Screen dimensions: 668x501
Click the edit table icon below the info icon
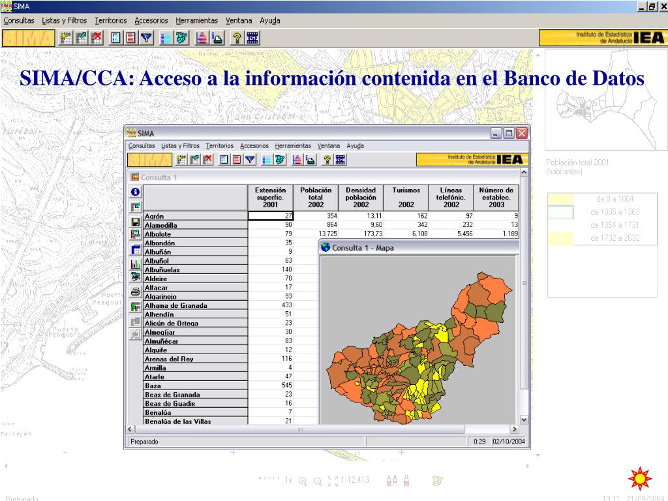(x=136, y=207)
